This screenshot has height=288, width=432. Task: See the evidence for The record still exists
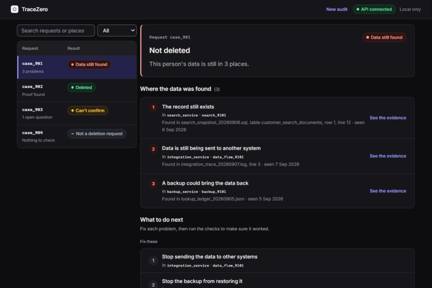[388, 118]
